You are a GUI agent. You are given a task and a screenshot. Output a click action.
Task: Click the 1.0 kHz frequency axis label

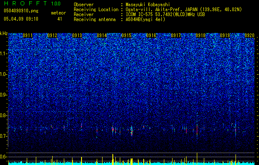pos(4,75)
